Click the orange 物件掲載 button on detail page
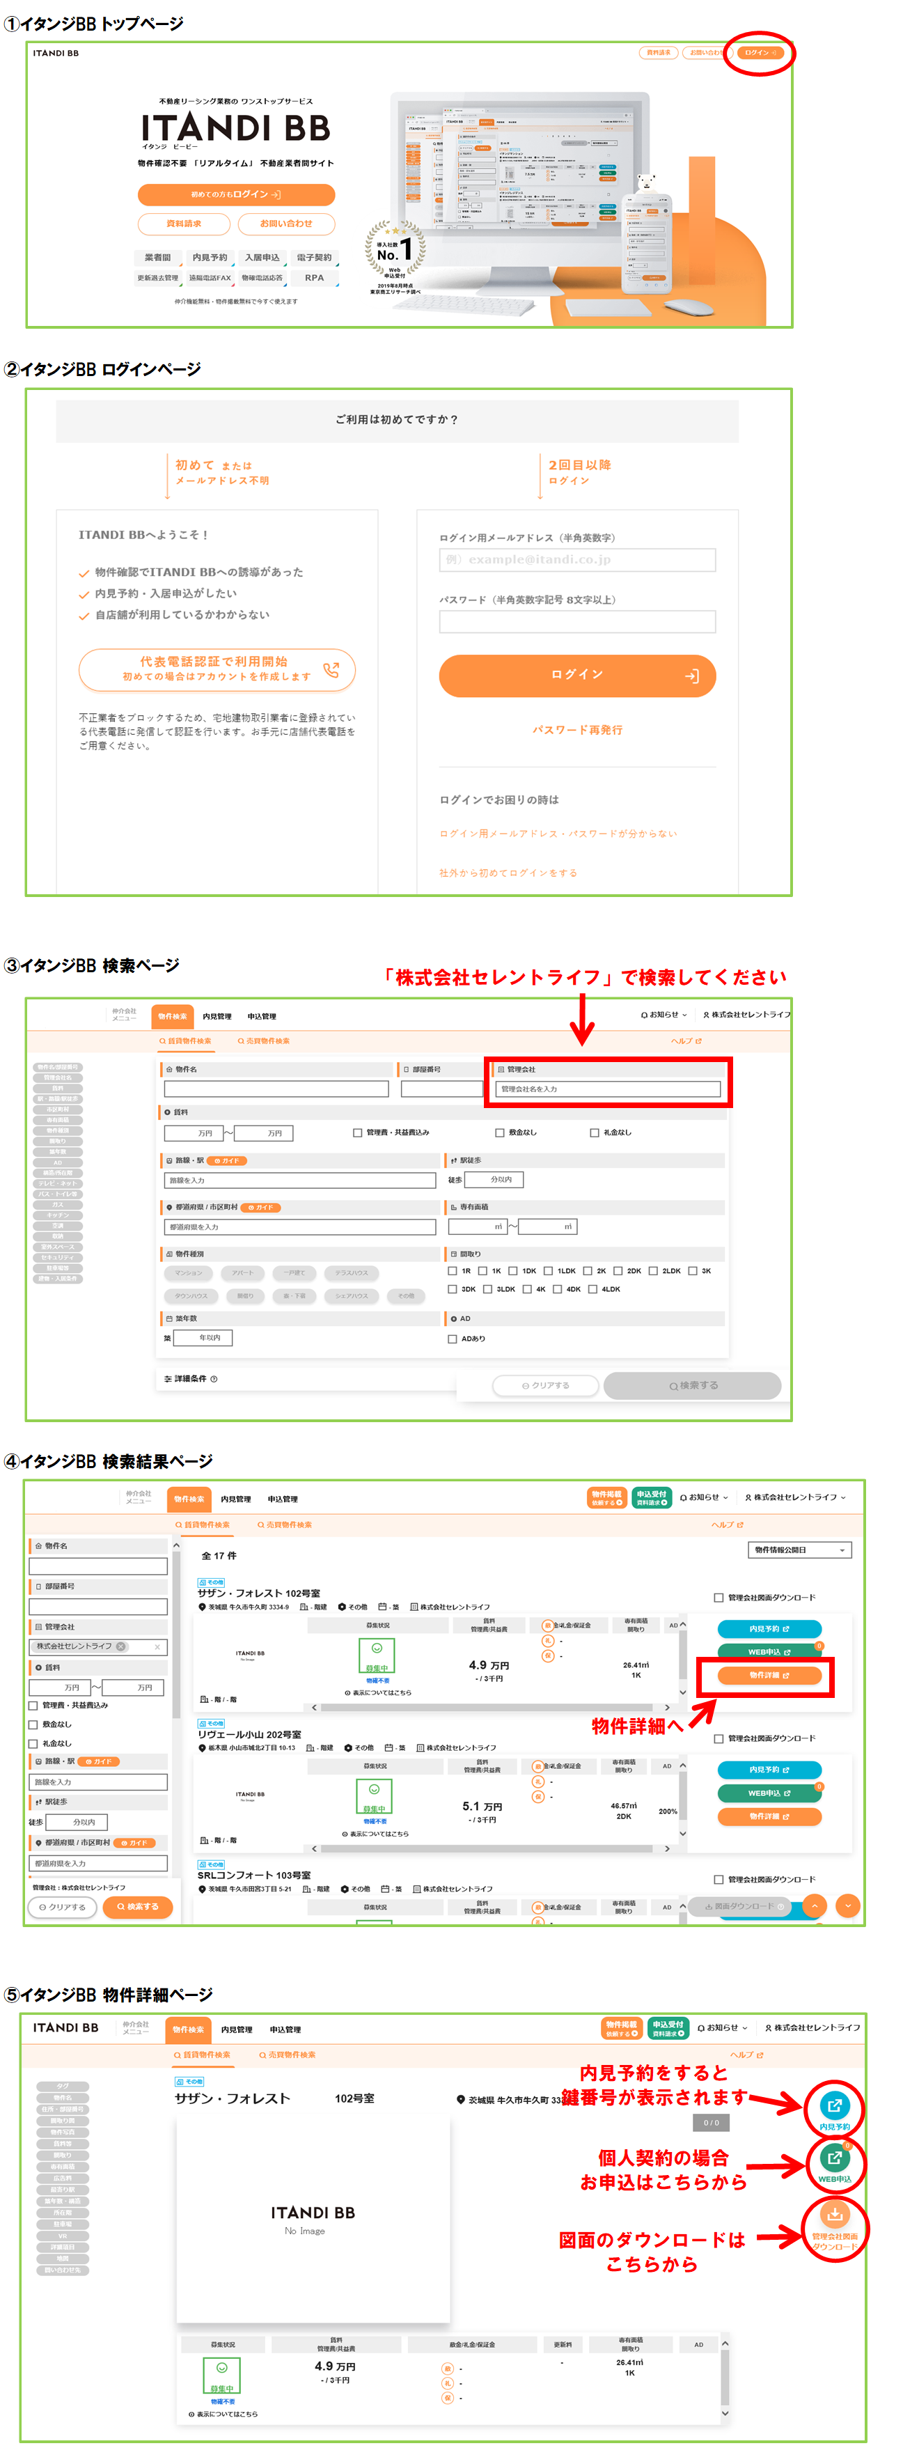 pos(621,2028)
